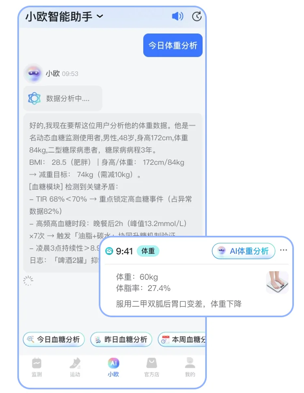The height and width of the screenshot is (393, 304).
Task: Choose the 昨日血糖分析 quick suggestion
Action: (121, 339)
